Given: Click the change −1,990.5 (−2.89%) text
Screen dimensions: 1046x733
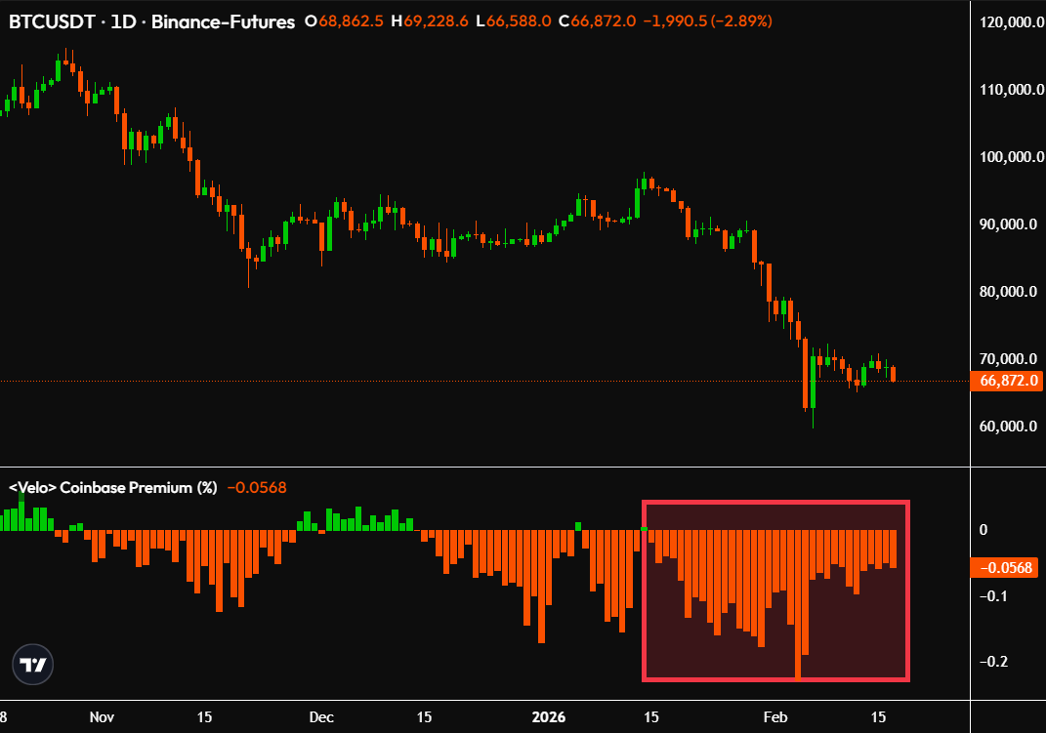Looking at the screenshot, I should tap(708, 21).
